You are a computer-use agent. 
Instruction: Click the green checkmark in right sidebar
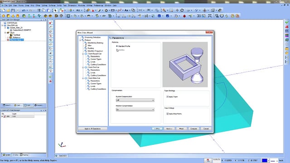click(287, 22)
